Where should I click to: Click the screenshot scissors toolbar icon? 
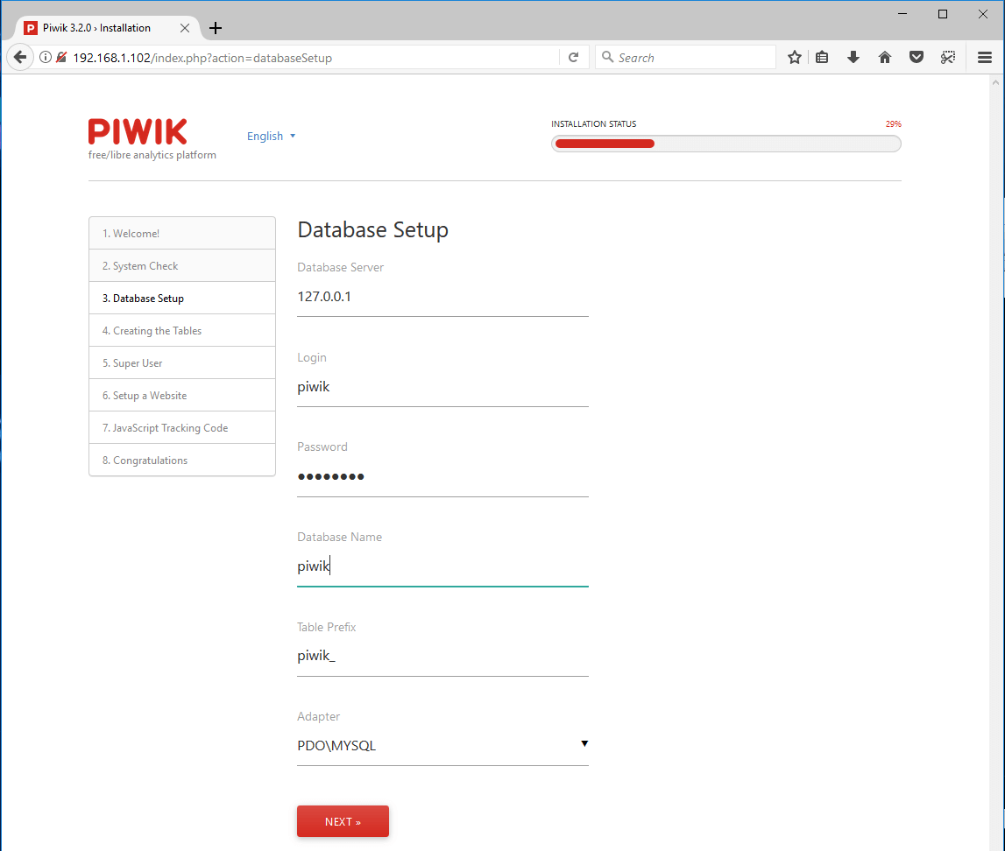(x=948, y=58)
